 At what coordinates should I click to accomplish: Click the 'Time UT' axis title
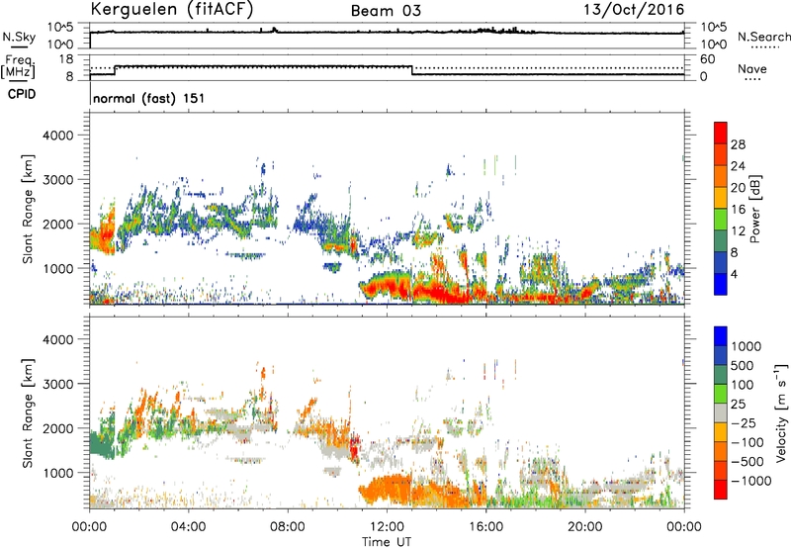pyautogui.click(x=387, y=541)
